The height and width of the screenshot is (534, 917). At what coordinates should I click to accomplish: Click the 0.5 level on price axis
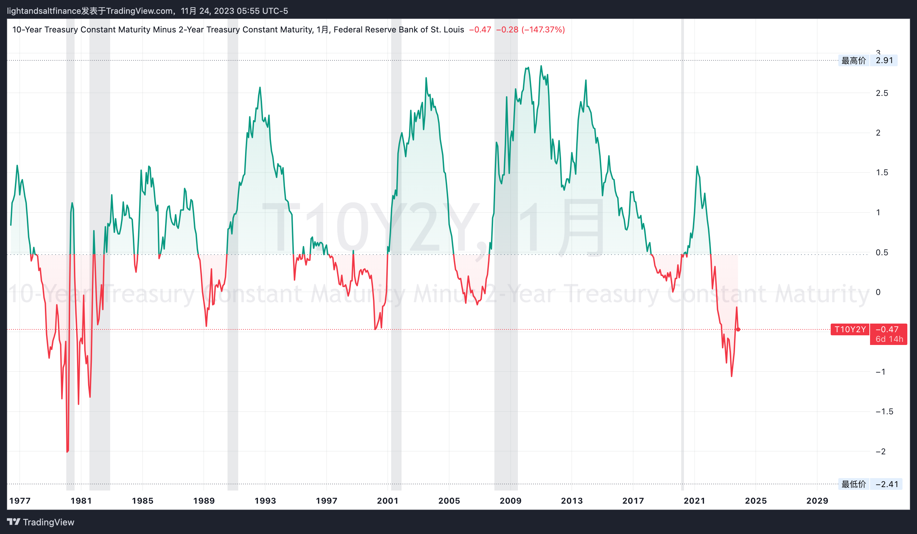882,252
